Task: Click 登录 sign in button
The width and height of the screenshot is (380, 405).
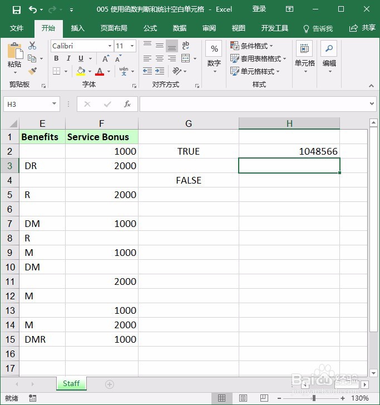Action: click(x=259, y=9)
